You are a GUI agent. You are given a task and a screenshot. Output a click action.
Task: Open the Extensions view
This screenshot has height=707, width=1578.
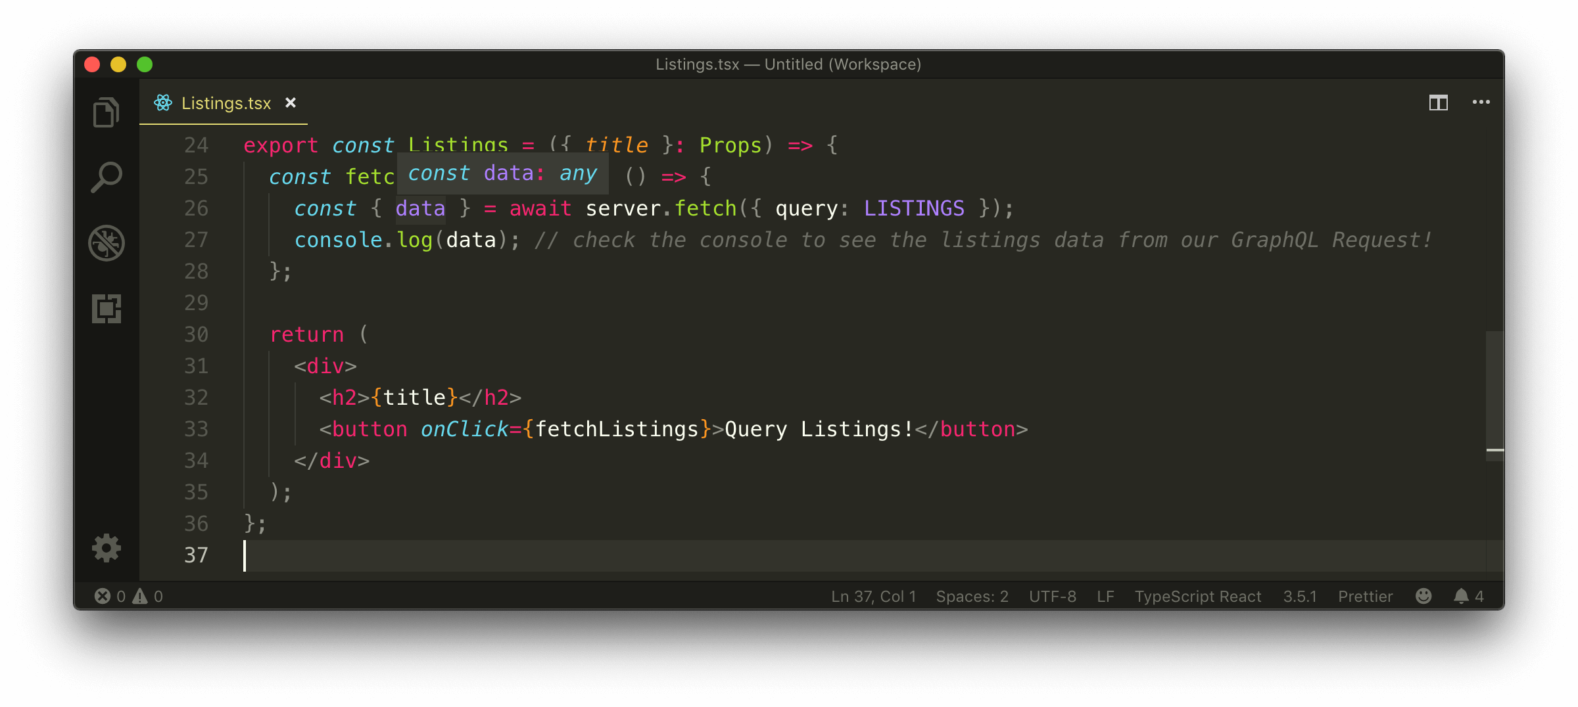tap(107, 309)
